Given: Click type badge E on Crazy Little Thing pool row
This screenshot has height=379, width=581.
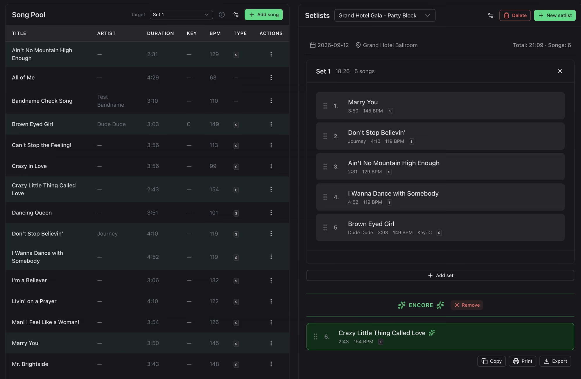Looking at the screenshot, I should pos(236,190).
